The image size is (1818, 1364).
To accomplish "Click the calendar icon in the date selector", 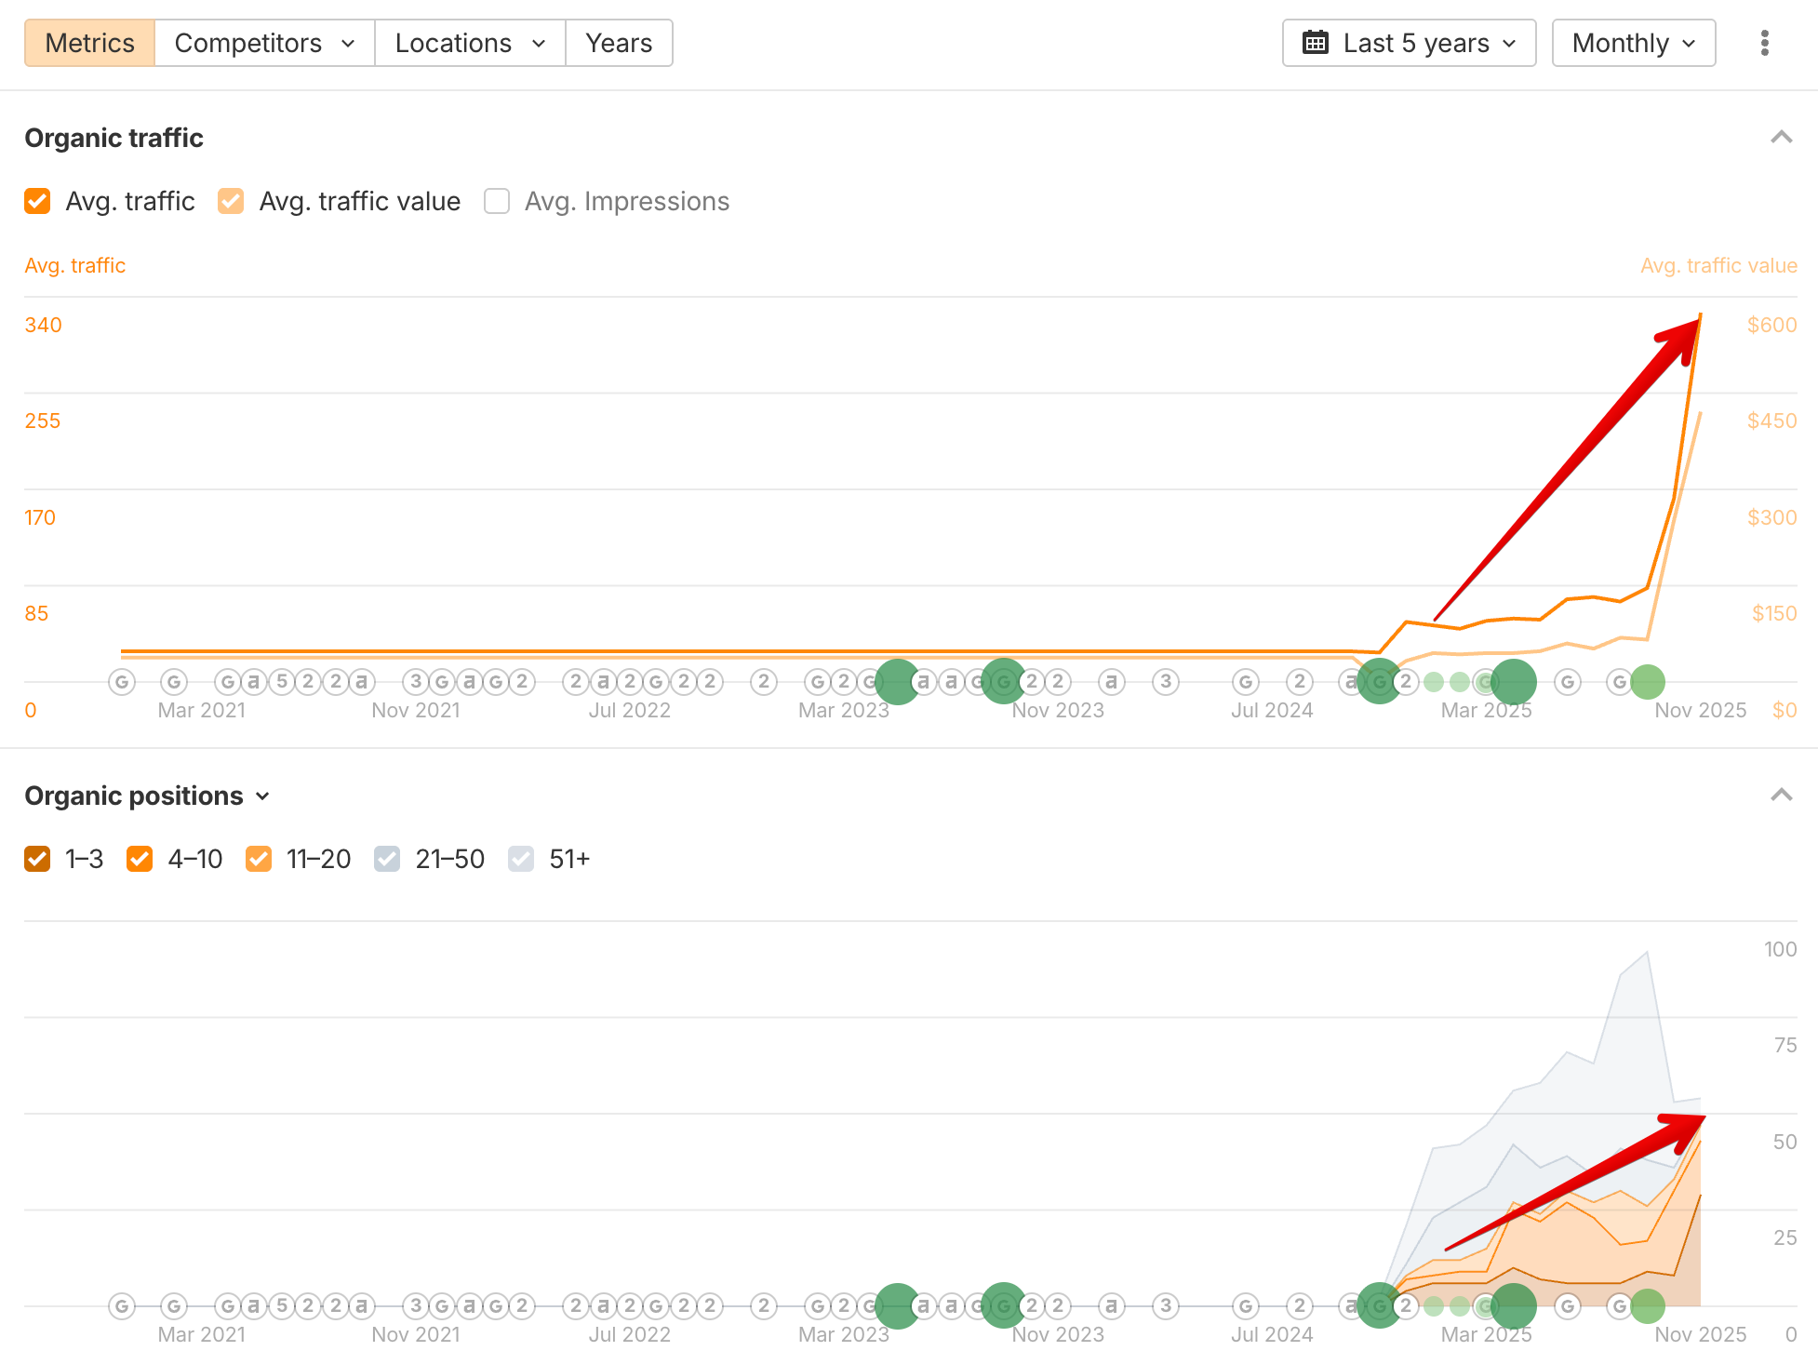I will coord(1315,43).
